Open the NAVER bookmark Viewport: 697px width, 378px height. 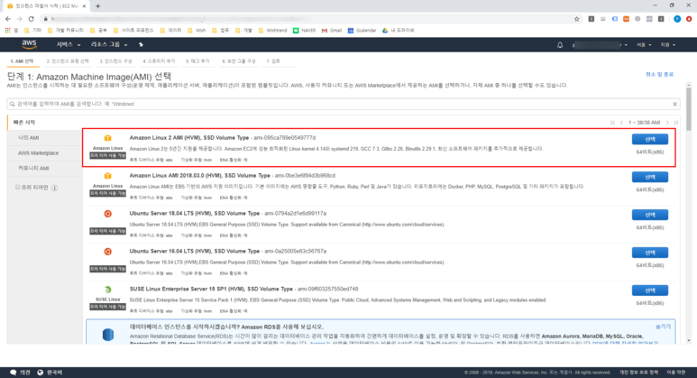[x=304, y=31]
